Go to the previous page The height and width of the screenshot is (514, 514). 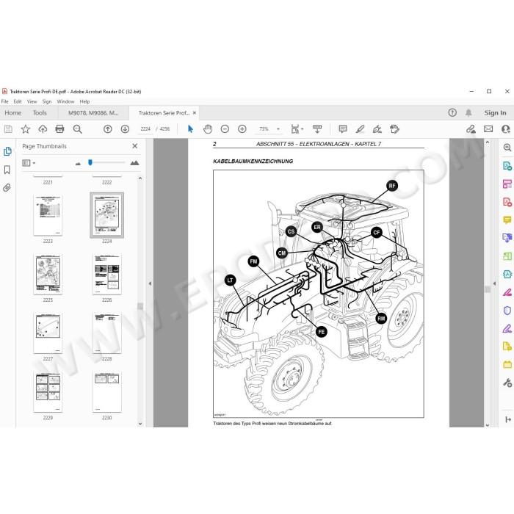(107, 129)
